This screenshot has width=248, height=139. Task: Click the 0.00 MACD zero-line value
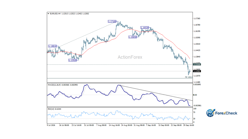[x=195, y=95]
